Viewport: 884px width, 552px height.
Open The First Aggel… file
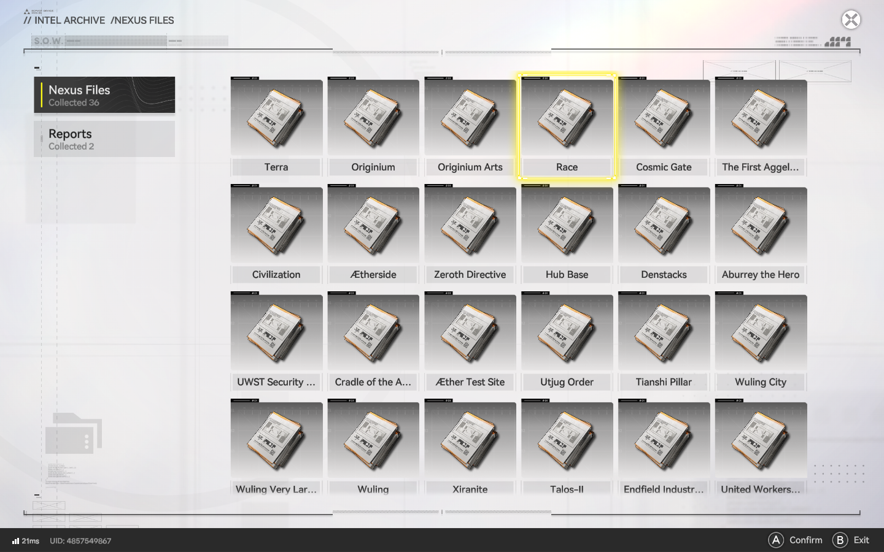coord(761,127)
